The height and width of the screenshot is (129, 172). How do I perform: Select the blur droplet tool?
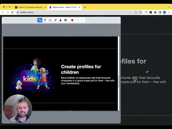tap(60, 20)
